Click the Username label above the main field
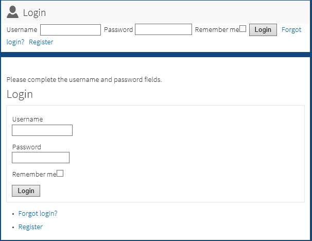The width and height of the screenshot is (312, 241). pyautogui.click(x=27, y=119)
